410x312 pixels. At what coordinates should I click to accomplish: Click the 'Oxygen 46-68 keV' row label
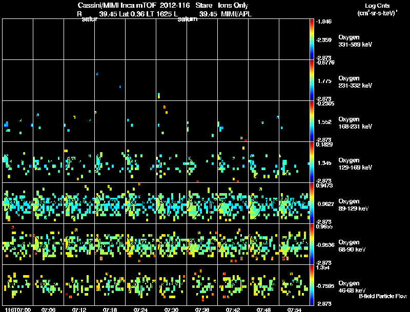tap(352, 287)
